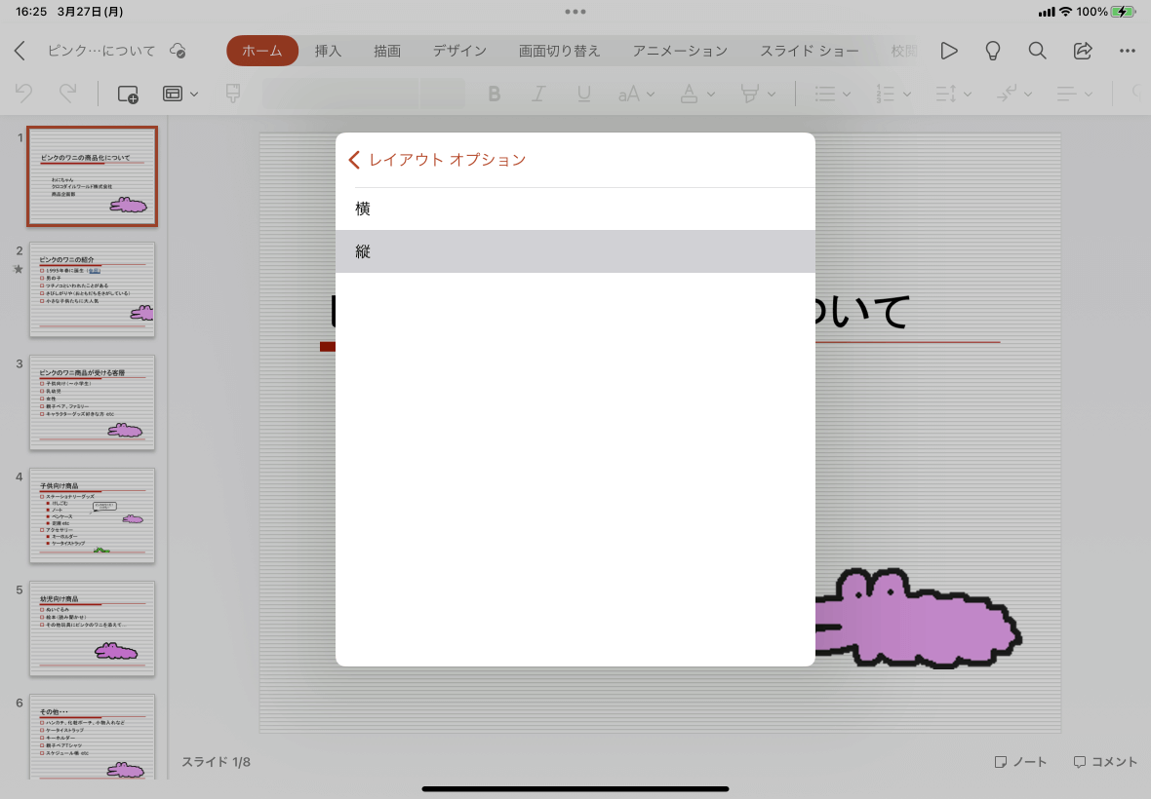Start slideshow with the play icon
This screenshot has width=1151, height=799.
click(948, 51)
